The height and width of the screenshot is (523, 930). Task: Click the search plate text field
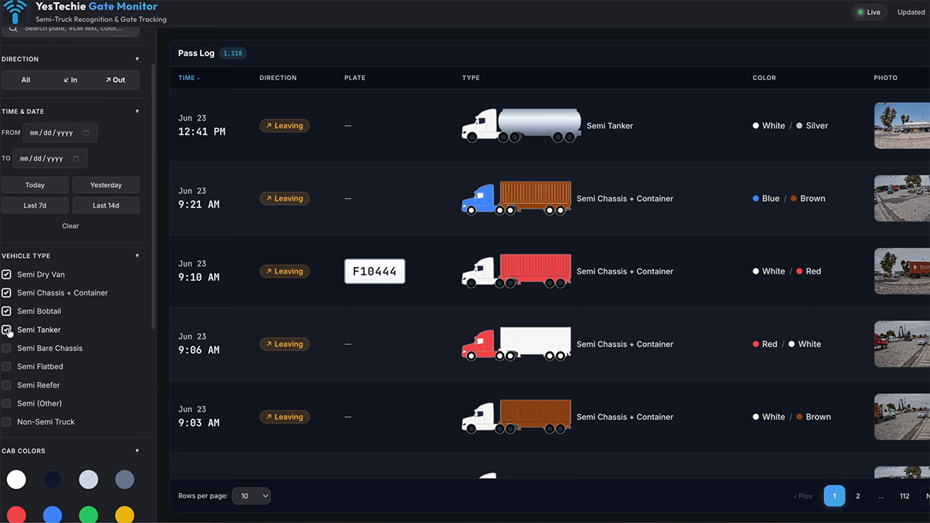[71, 29]
